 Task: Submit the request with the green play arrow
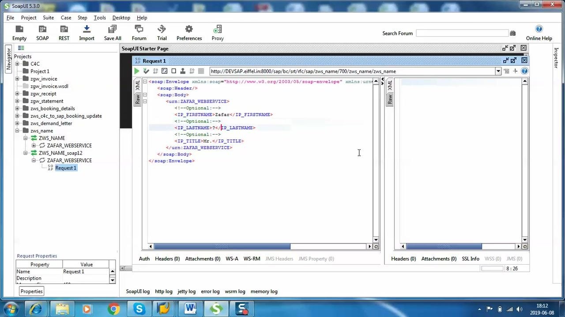click(137, 71)
